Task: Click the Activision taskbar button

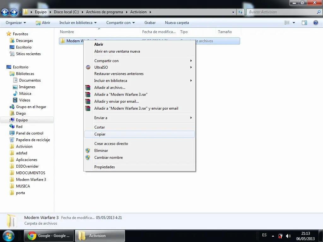Action: coord(100,236)
